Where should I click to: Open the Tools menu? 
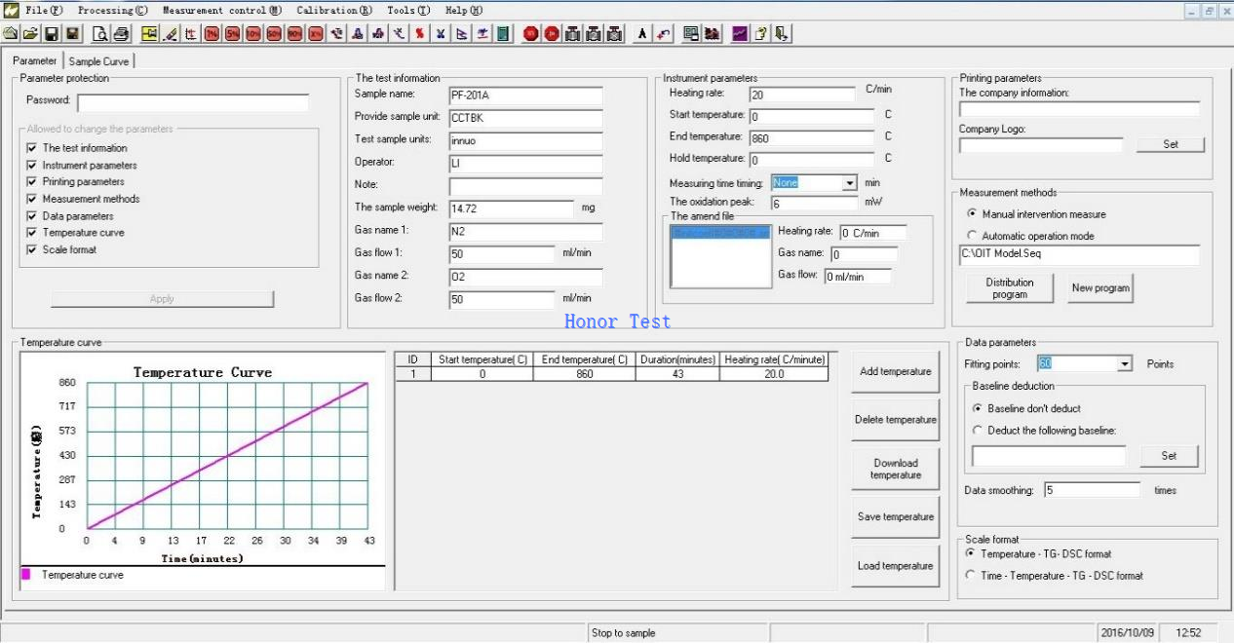click(x=407, y=10)
